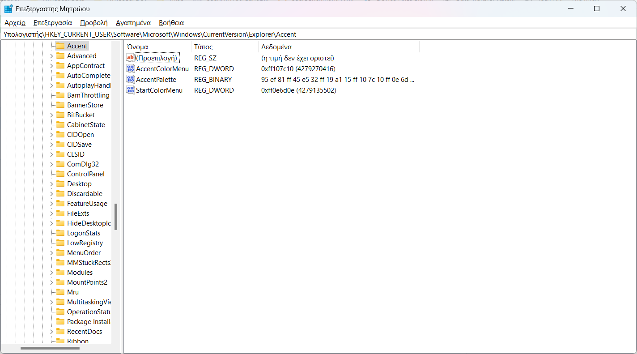The width and height of the screenshot is (637, 354).
Task: Click the Accent folder icon
Action: click(x=60, y=46)
